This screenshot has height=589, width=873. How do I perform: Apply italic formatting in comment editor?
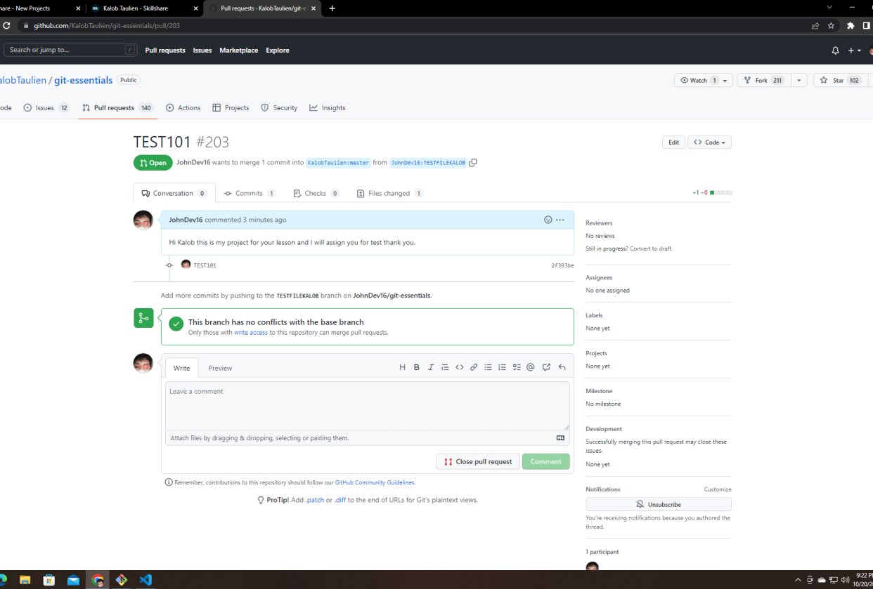tap(431, 367)
